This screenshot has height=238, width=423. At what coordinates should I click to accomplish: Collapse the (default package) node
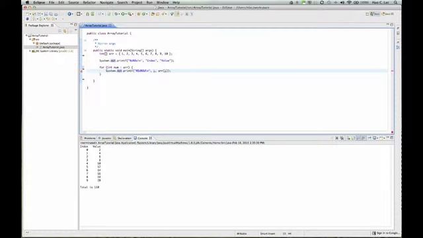34,43
